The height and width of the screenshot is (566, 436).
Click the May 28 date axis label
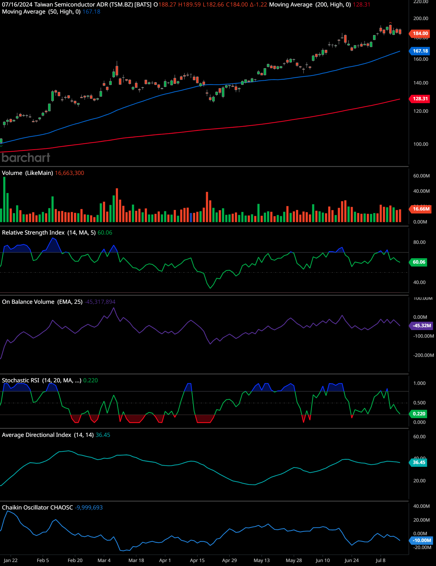(294, 560)
